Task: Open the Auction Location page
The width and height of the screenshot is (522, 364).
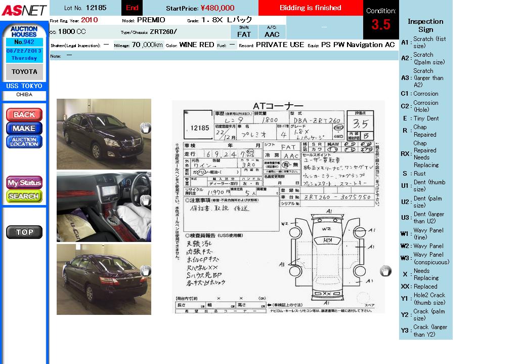Action: coord(24,142)
